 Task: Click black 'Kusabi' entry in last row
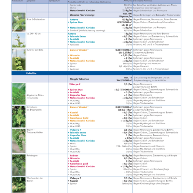[74, 181]
